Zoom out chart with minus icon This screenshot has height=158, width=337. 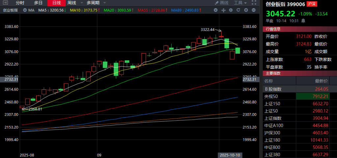[253, 10]
